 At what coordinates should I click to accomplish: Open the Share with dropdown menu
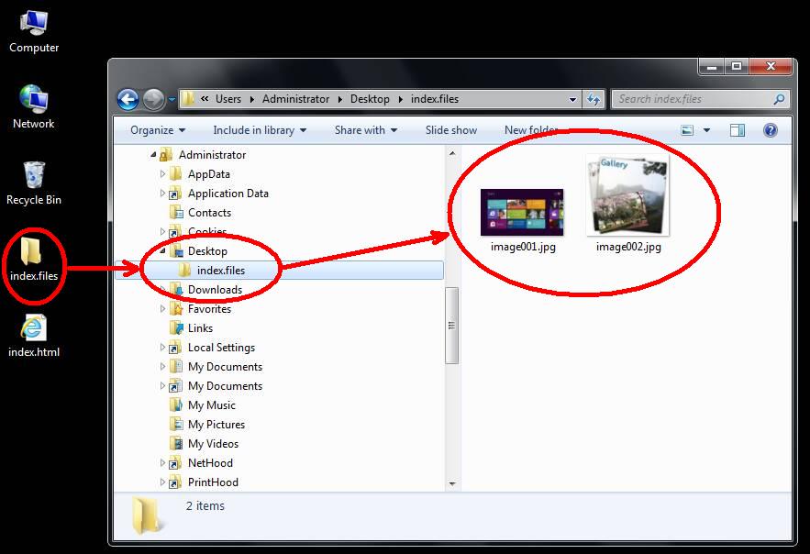(x=365, y=130)
